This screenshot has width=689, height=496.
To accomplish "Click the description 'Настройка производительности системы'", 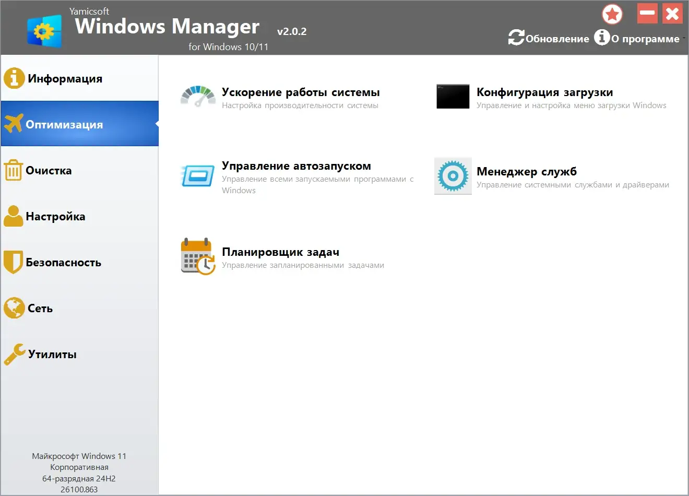I will (x=300, y=105).
